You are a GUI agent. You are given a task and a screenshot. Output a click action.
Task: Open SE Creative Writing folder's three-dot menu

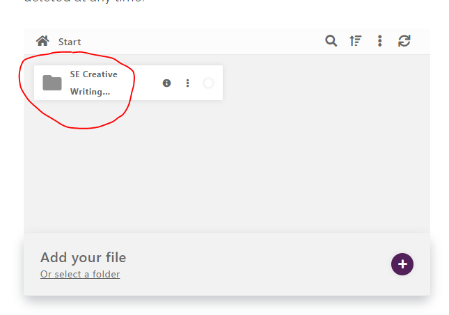tap(187, 83)
